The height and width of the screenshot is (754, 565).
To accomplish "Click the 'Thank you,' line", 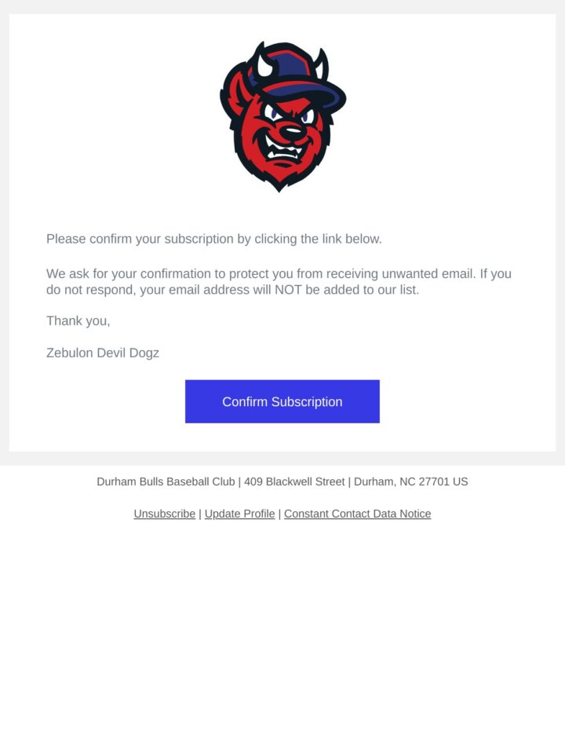I will 78,320.
